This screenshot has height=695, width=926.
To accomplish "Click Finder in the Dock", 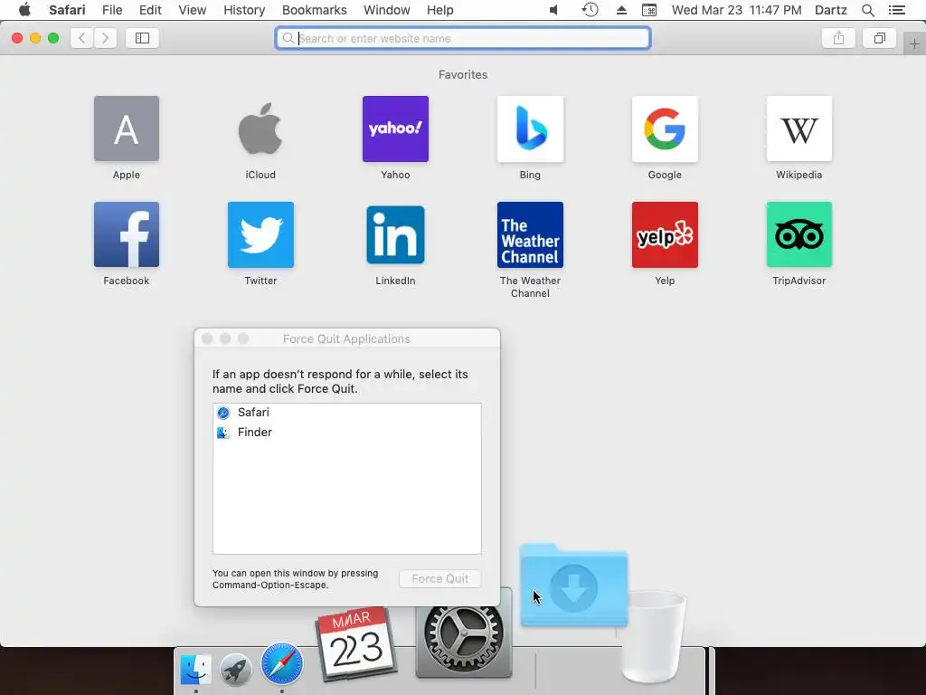I will (x=195, y=670).
